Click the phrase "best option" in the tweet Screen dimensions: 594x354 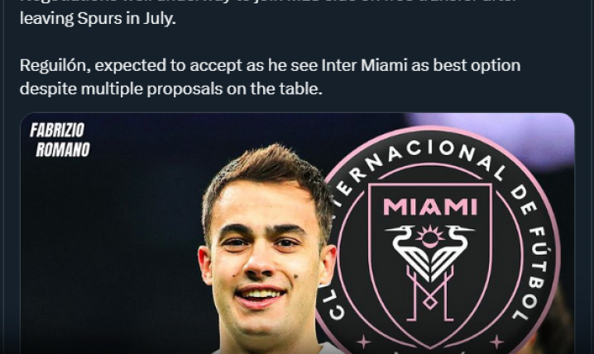(x=485, y=66)
